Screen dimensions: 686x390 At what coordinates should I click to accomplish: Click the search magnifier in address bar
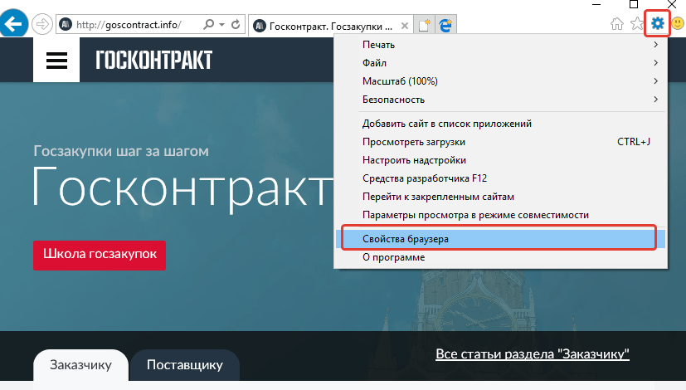[x=208, y=25]
